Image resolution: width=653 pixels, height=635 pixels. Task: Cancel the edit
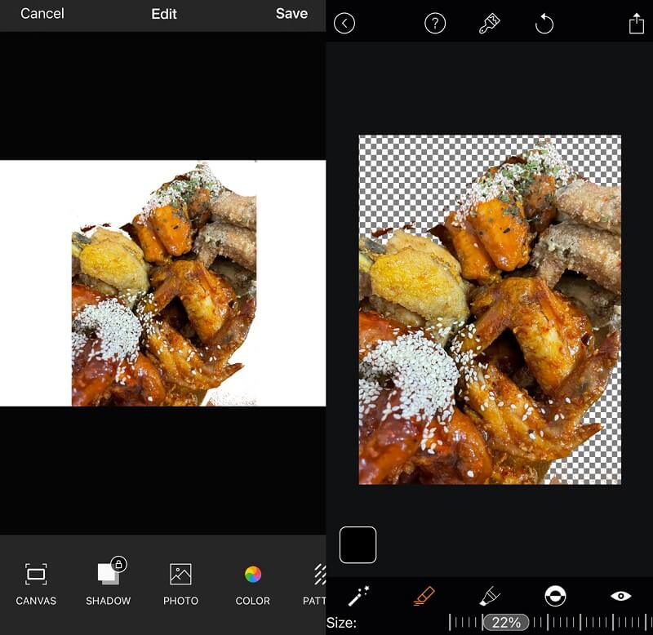click(x=43, y=14)
